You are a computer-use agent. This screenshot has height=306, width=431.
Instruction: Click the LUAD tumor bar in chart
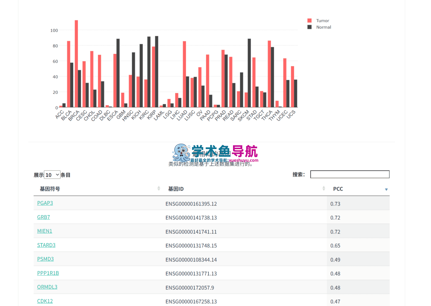coord(184,74)
